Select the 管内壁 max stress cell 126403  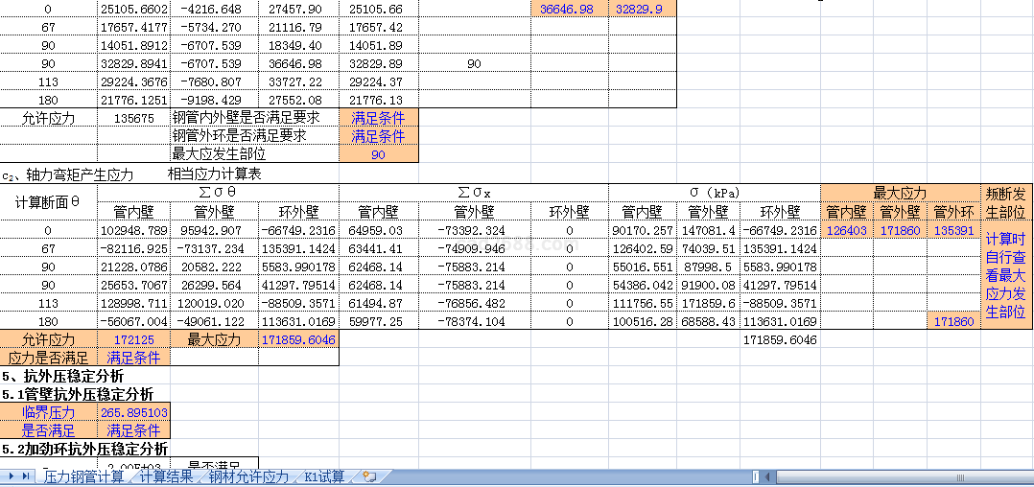[846, 230]
